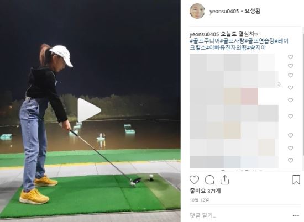
Task: Share the post via upload icon
Action: pyautogui.click(x=225, y=180)
